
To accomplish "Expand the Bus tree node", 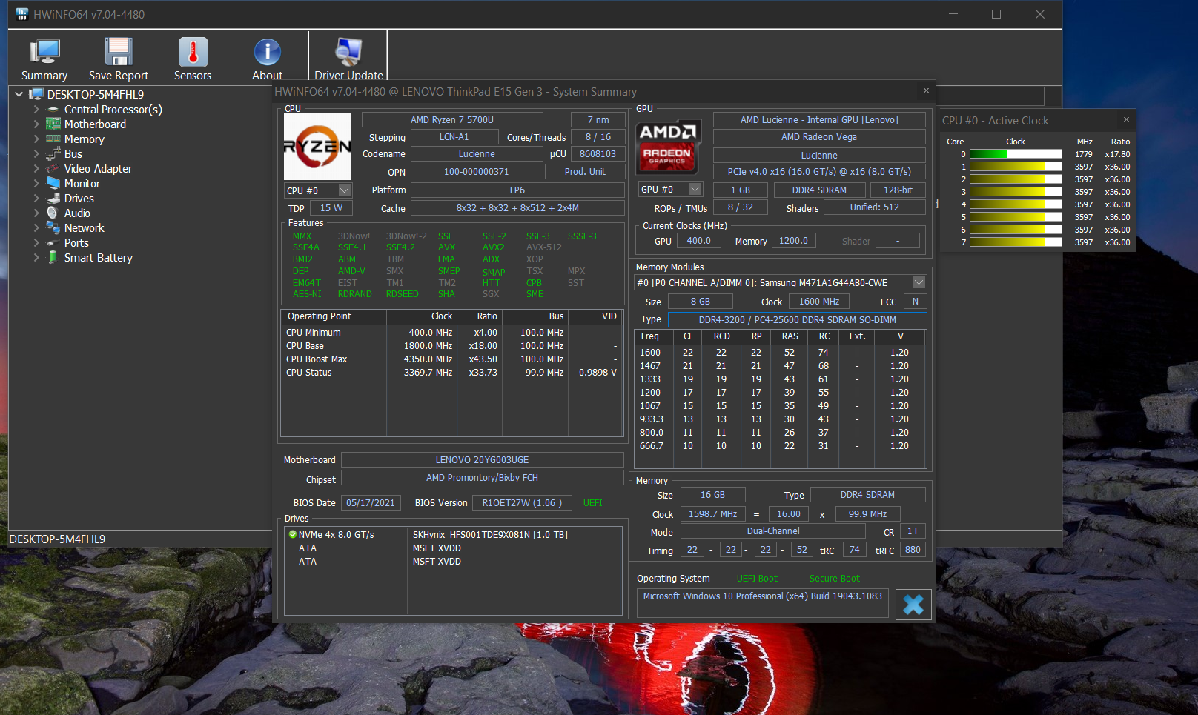I will tap(36, 154).
